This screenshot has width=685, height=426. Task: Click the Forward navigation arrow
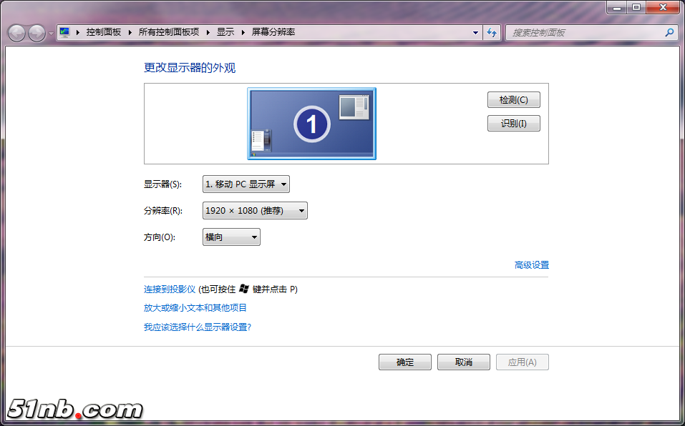point(37,33)
